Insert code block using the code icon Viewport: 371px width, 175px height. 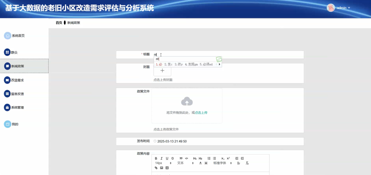click(x=186, y=158)
